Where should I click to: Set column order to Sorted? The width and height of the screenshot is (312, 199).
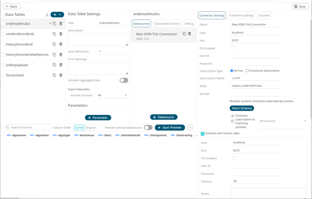point(79,128)
